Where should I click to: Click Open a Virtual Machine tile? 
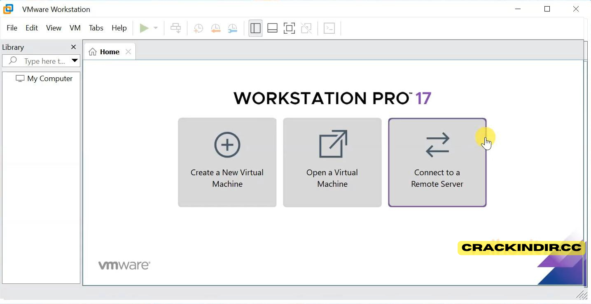(x=332, y=162)
